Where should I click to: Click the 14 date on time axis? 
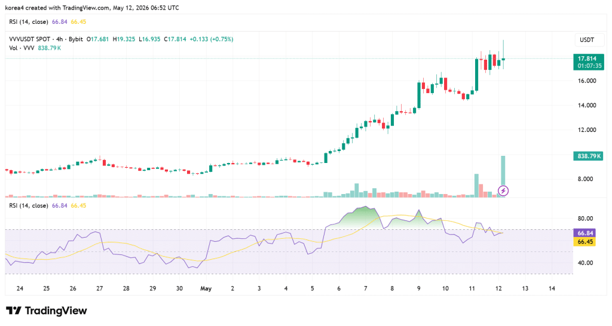552,288
